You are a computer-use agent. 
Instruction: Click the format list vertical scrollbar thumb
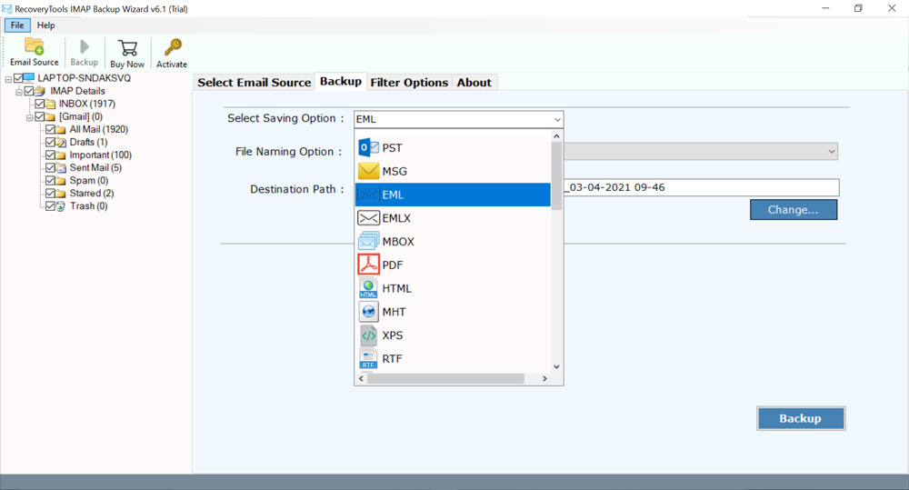click(x=556, y=175)
